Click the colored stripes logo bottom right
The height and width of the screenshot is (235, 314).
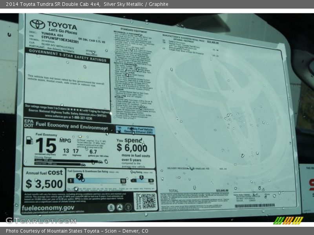[288, 221]
